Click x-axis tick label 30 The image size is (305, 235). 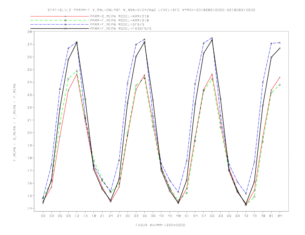tap(127, 216)
